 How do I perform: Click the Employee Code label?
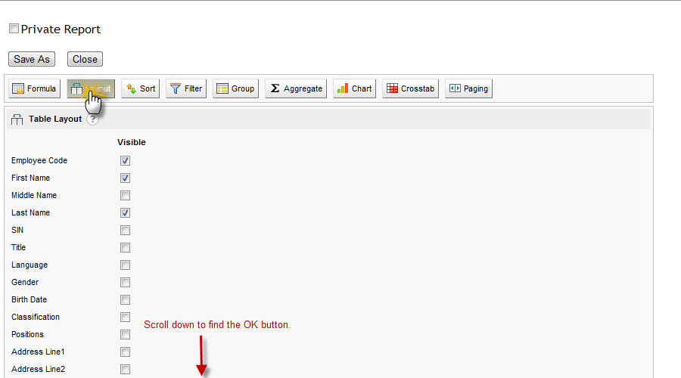pos(39,160)
